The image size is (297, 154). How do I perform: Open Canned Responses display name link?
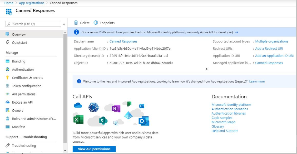(123, 41)
